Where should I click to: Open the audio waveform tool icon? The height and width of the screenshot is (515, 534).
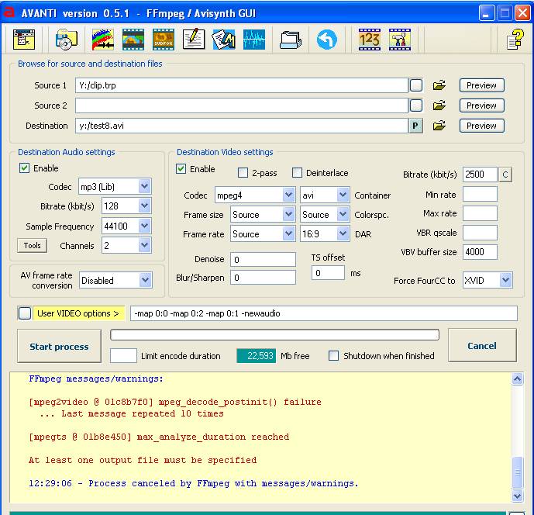pos(254,40)
